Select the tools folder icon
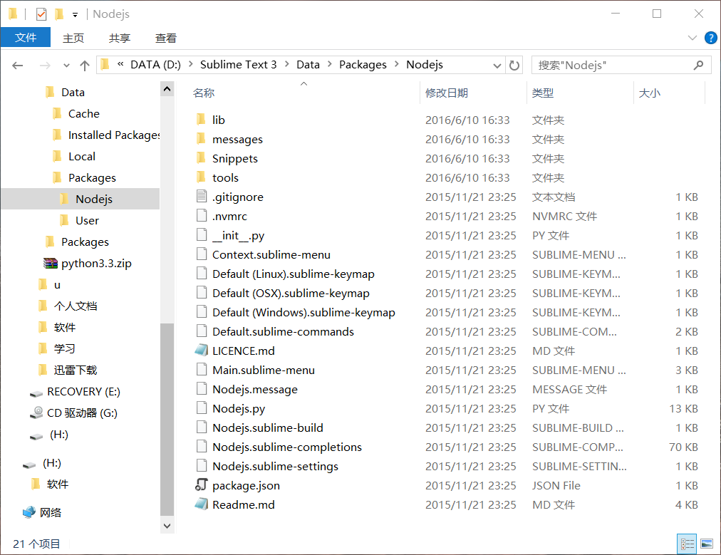Viewport: 721px width, 555px height. (201, 177)
